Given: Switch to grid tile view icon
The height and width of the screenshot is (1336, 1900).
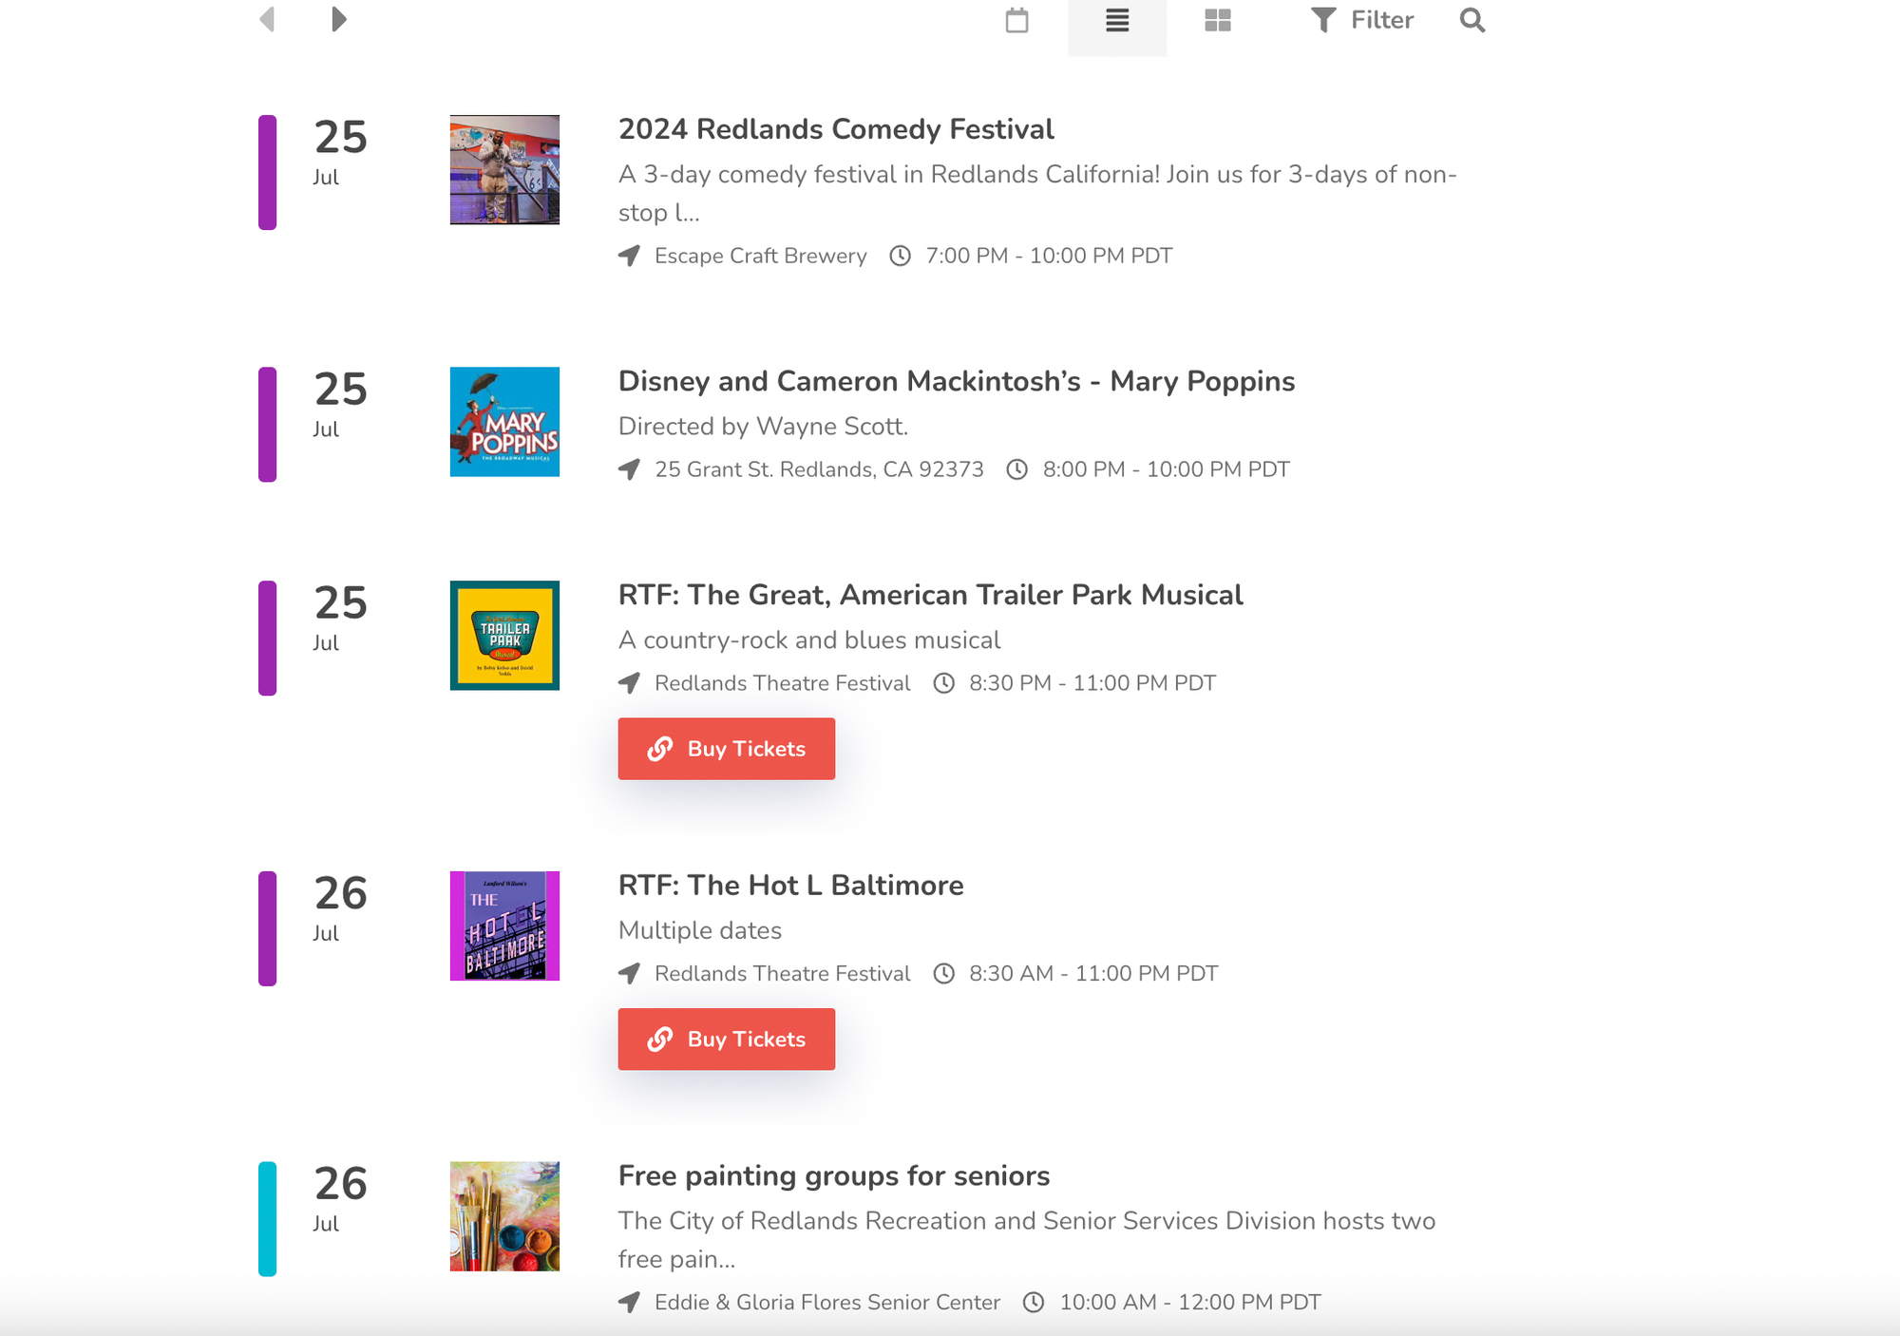Looking at the screenshot, I should coord(1217,20).
